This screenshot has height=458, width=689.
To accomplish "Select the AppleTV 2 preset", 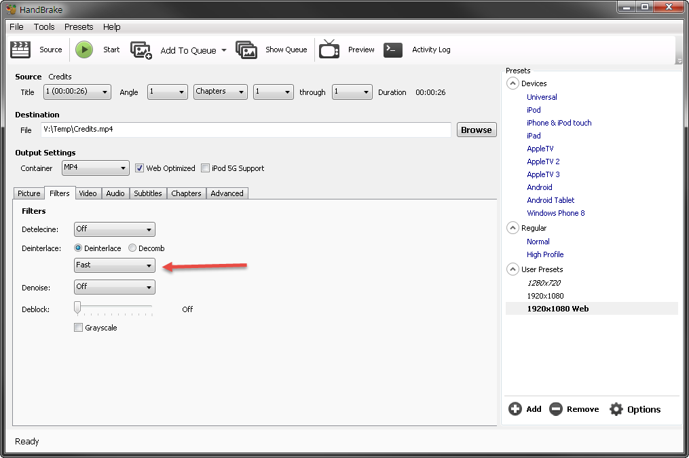I will 543,161.
